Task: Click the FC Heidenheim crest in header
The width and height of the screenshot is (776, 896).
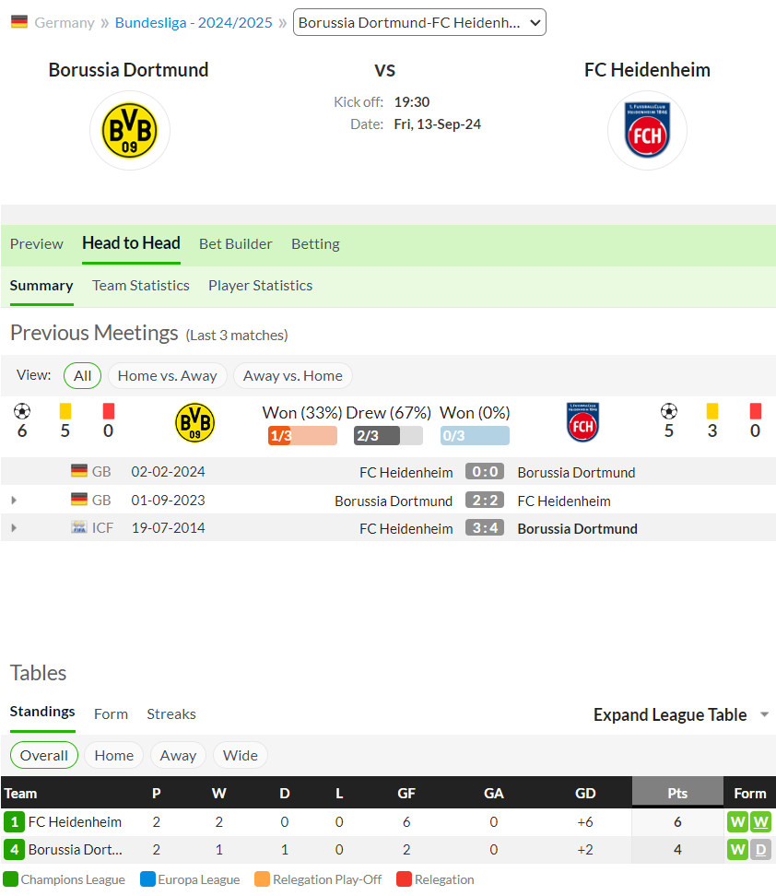Action: [x=647, y=130]
